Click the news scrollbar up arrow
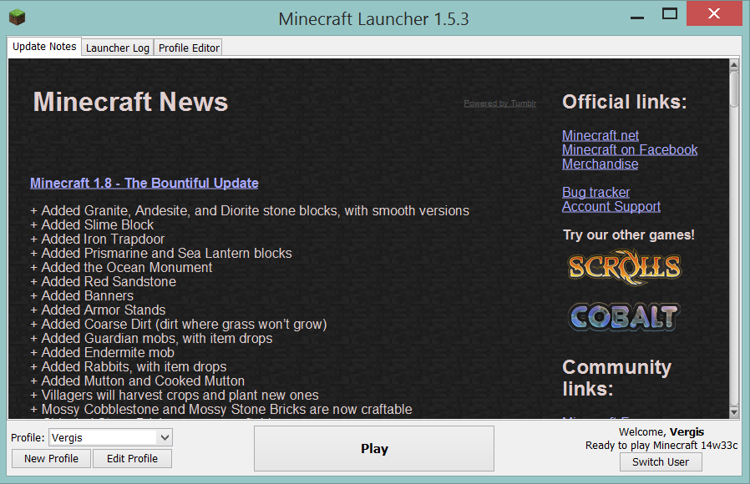The height and width of the screenshot is (484, 750). [734, 64]
